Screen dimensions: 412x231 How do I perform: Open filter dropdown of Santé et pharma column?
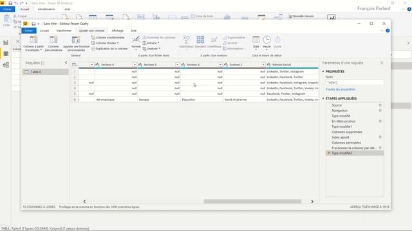263,65
